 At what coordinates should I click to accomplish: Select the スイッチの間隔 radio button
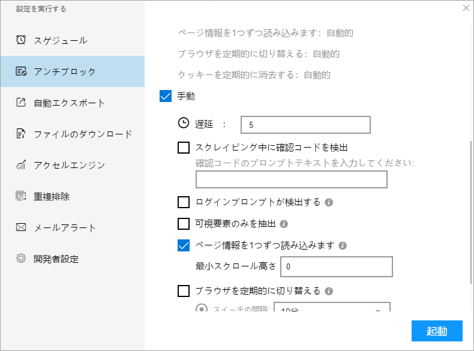pyautogui.click(x=202, y=309)
